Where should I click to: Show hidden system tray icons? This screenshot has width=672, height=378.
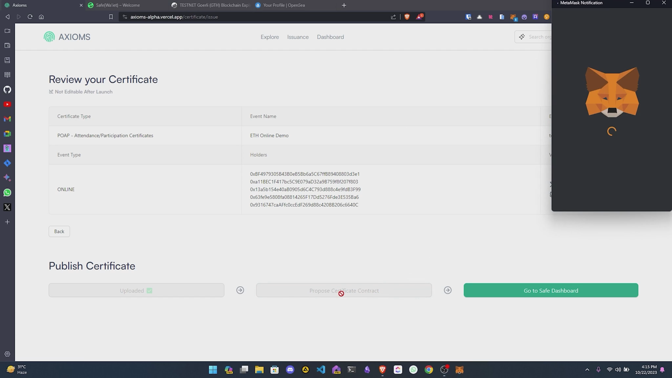click(x=587, y=370)
